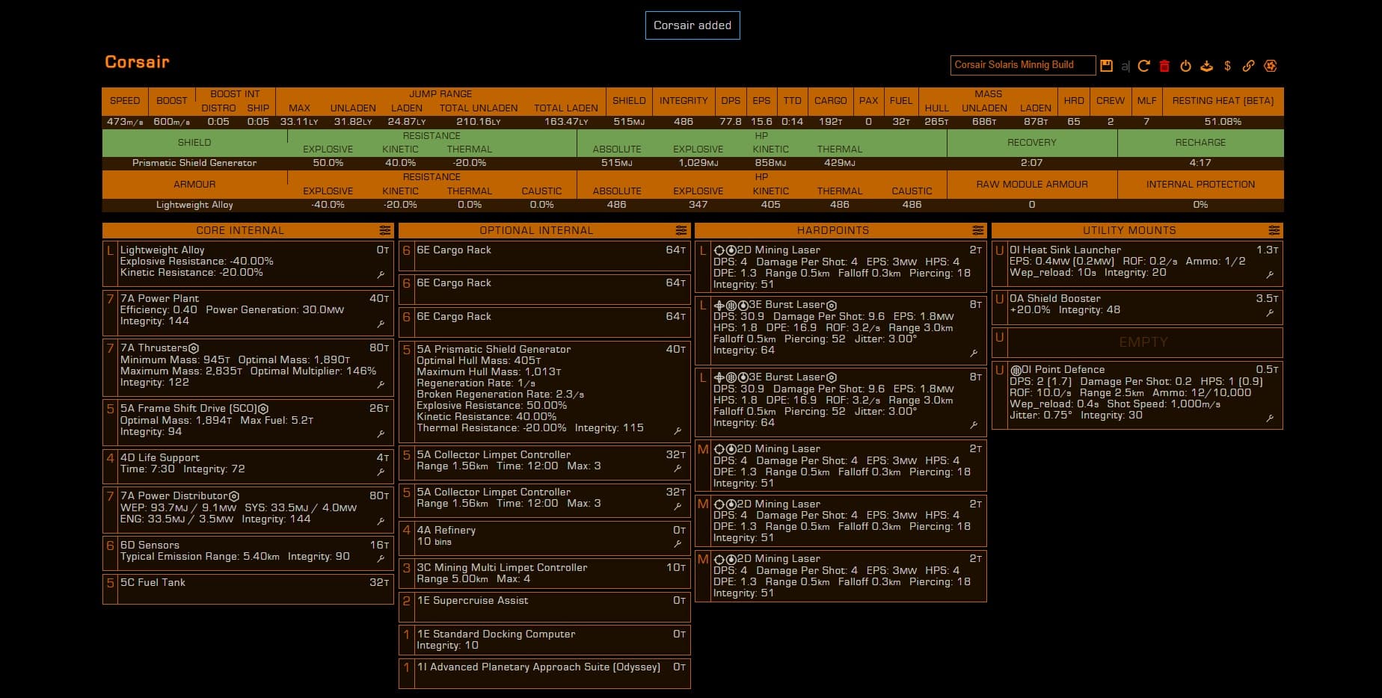
Task: Select the 5A Frame Shift Drive (SCO) slot
Action: click(x=248, y=420)
